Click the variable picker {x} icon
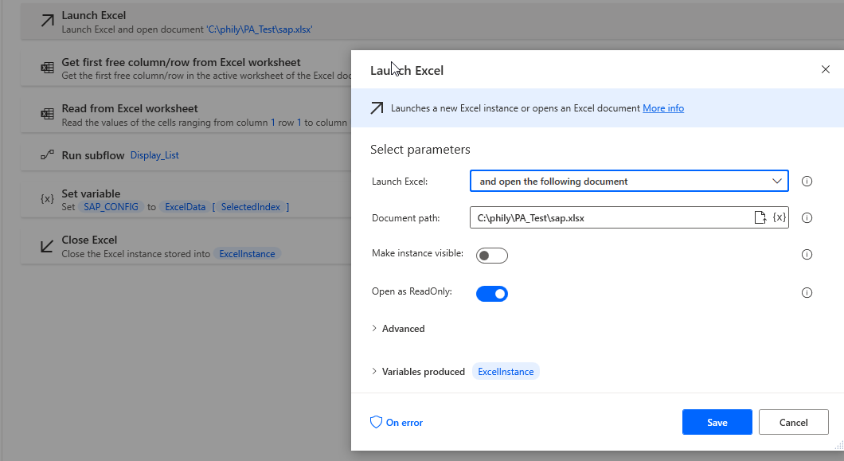Screen dimensions: 844x461 pyautogui.click(x=779, y=217)
